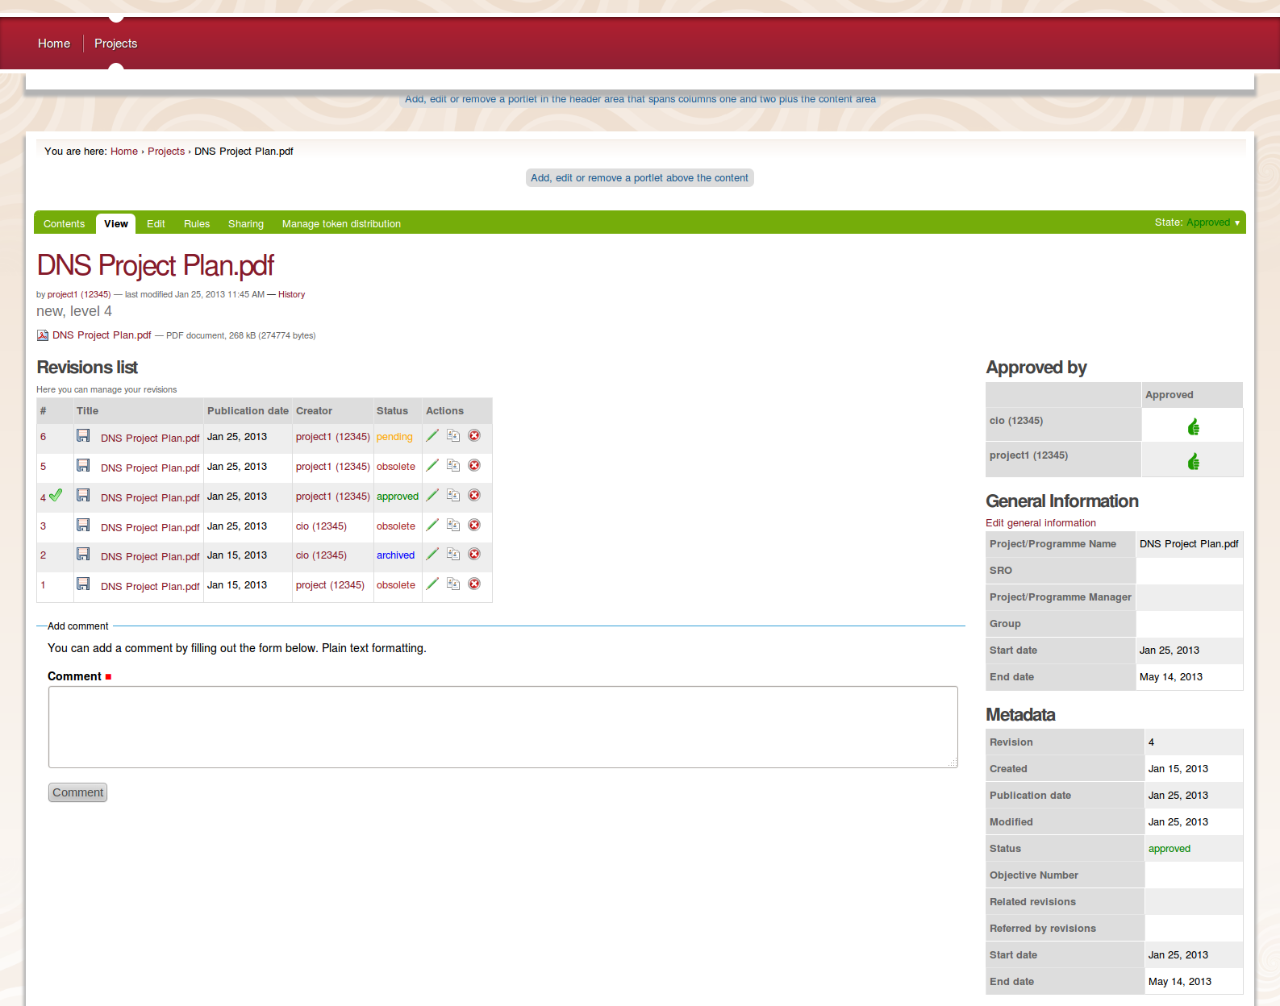1280x1006 pixels.
Task: Delete revision 4 with the red X icon
Action: [x=474, y=495]
